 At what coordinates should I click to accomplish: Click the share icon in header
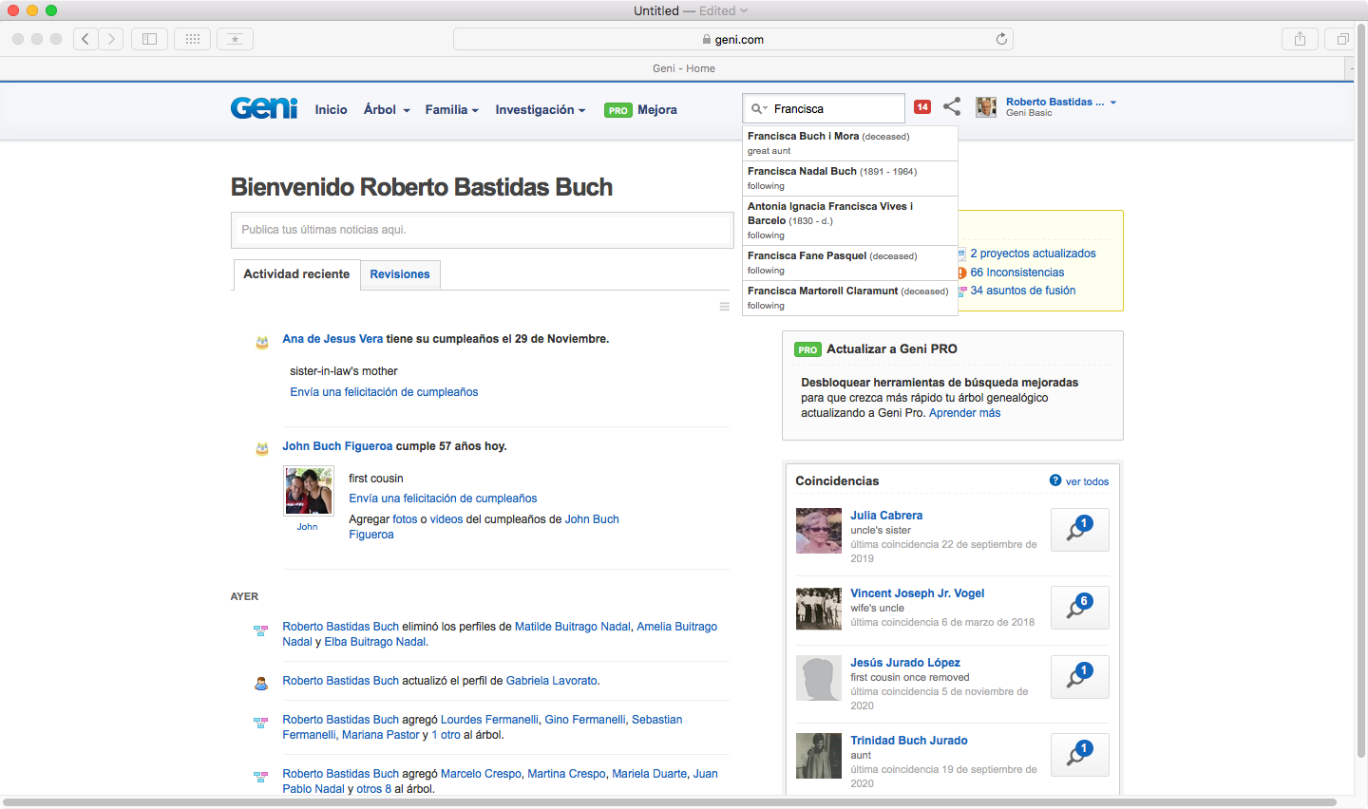[952, 106]
